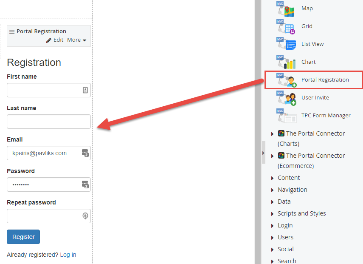This screenshot has height=264, width=363.
Task: Click the Data category label
Action: 284,202
